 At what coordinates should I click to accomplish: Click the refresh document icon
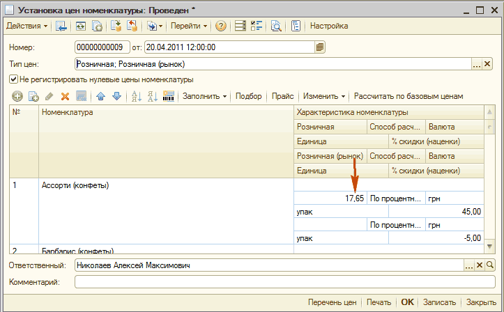81,26
